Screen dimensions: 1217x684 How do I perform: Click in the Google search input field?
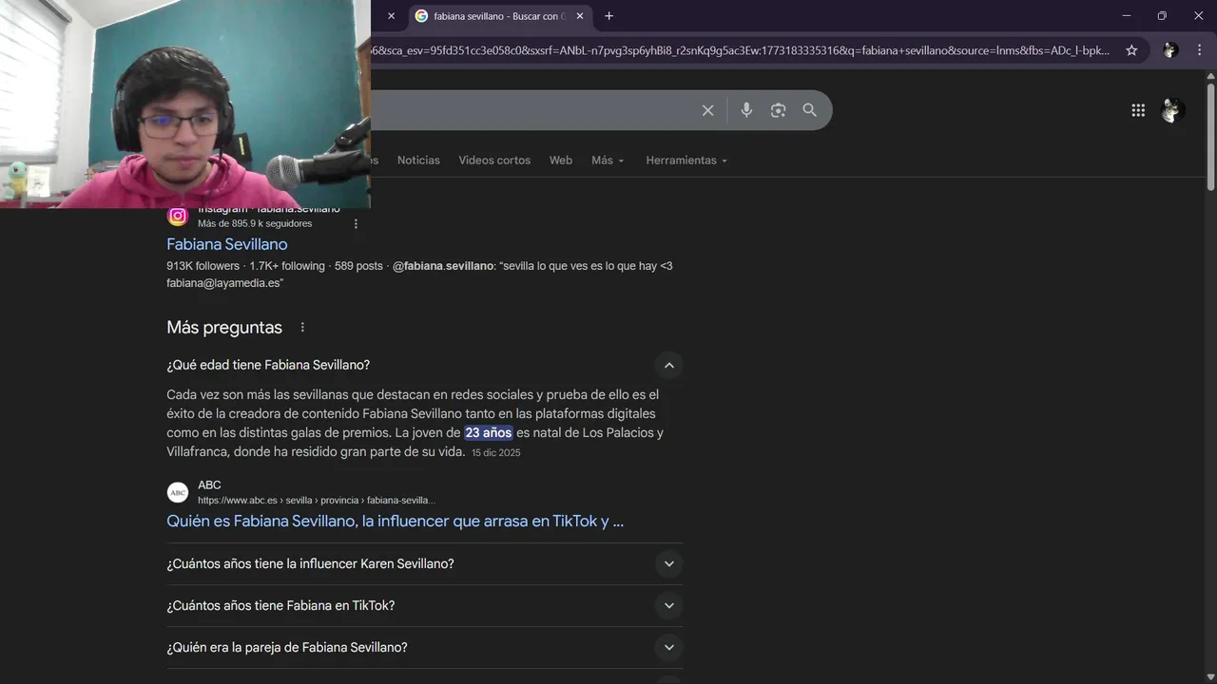[532, 110]
